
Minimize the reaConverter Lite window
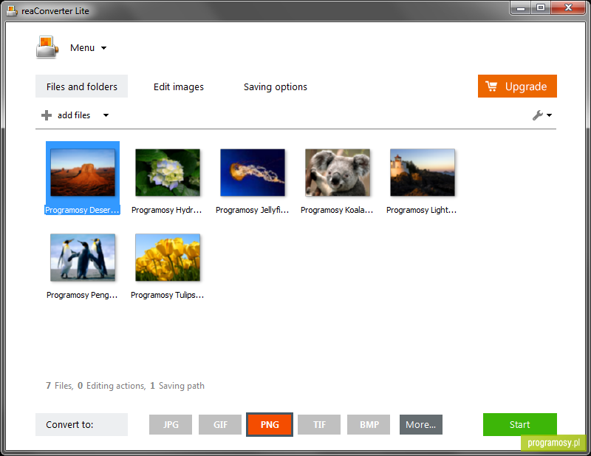[x=521, y=8]
